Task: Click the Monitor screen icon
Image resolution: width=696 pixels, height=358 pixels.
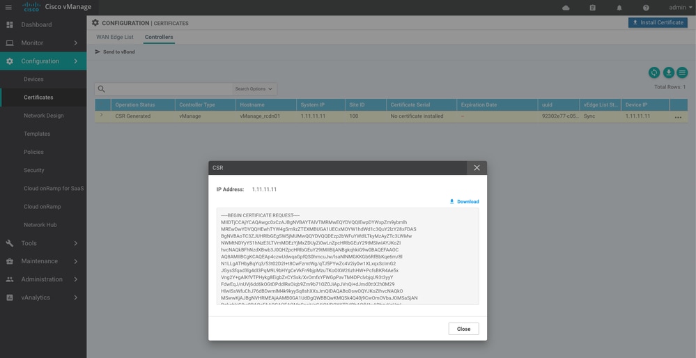Action: [9, 43]
